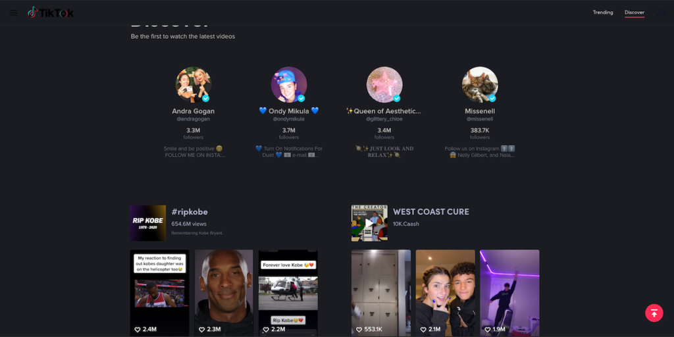Open the RIP KOBE hashtag thumbnail

click(x=148, y=222)
